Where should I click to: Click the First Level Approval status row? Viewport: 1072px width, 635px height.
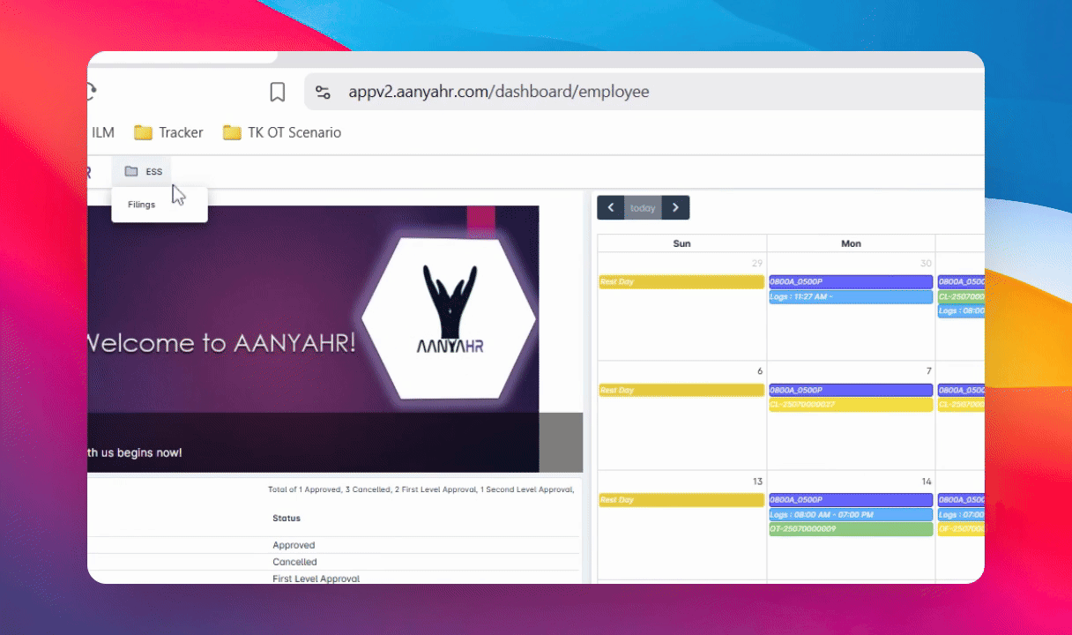point(316,578)
